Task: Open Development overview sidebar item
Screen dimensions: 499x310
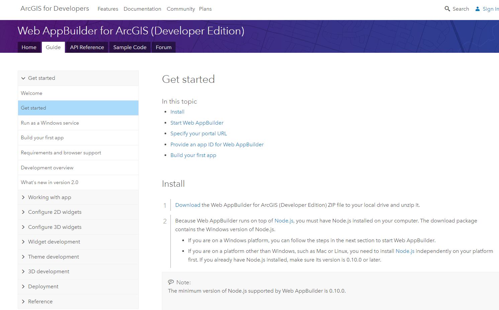Action: coord(78,168)
